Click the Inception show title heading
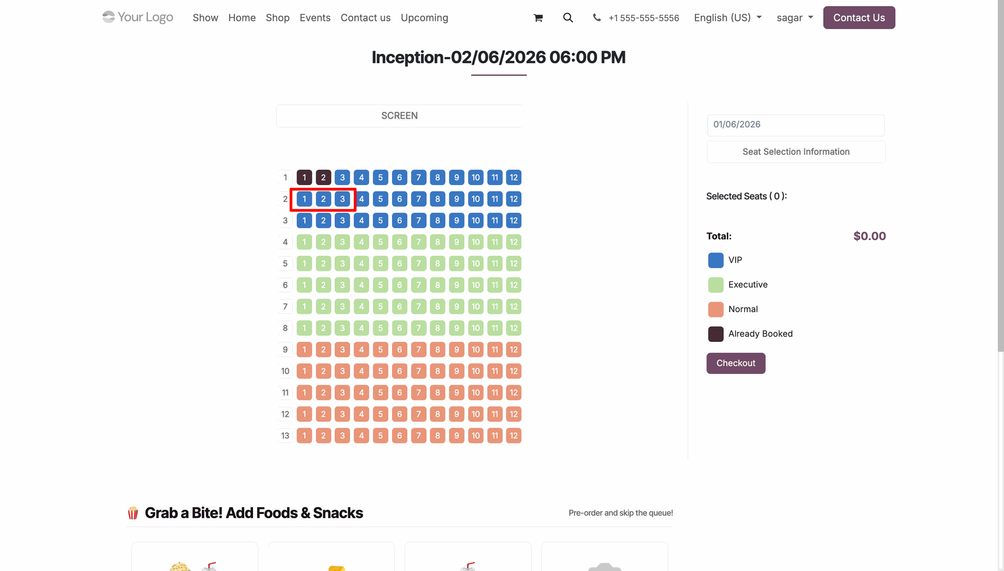Viewport: 1004px width, 571px height. (498, 58)
